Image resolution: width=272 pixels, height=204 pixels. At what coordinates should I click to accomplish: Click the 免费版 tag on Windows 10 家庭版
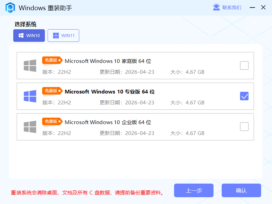(52, 61)
